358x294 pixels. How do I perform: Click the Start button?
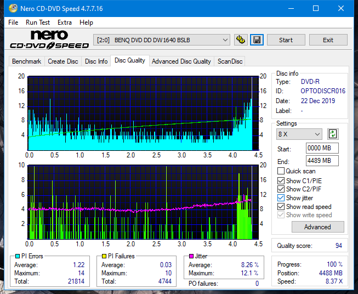[x=286, y=40]
